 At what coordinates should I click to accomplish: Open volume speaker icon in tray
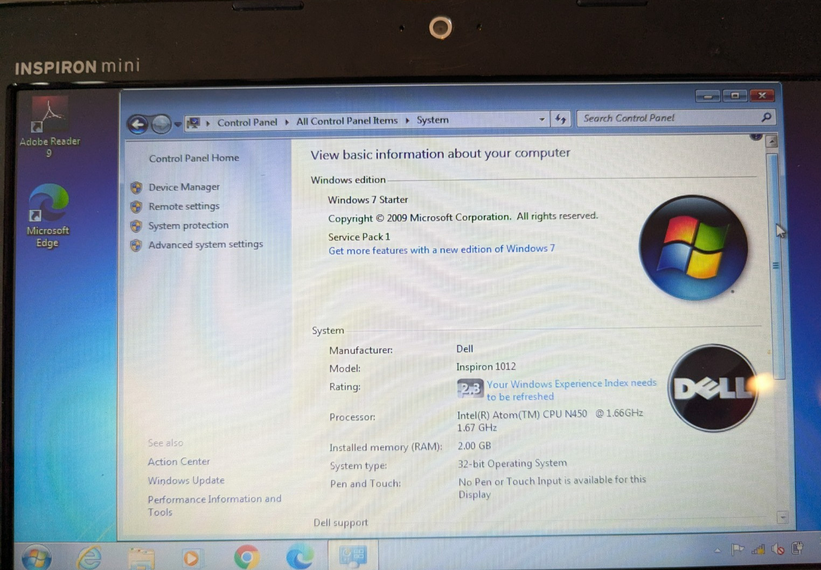[777, 549]
